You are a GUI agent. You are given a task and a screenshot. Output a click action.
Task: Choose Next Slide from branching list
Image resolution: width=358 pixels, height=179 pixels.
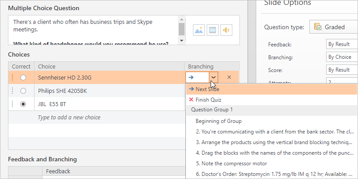click(207, 89)
